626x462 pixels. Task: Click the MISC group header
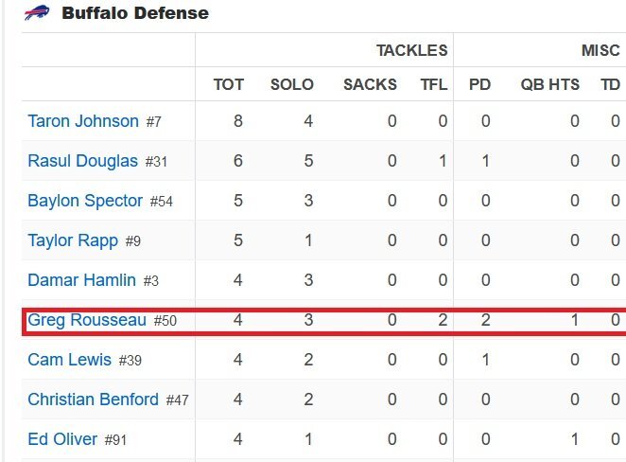[600, 51]
